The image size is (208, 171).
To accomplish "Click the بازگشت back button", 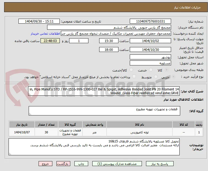I will click(x=63, y=164).
